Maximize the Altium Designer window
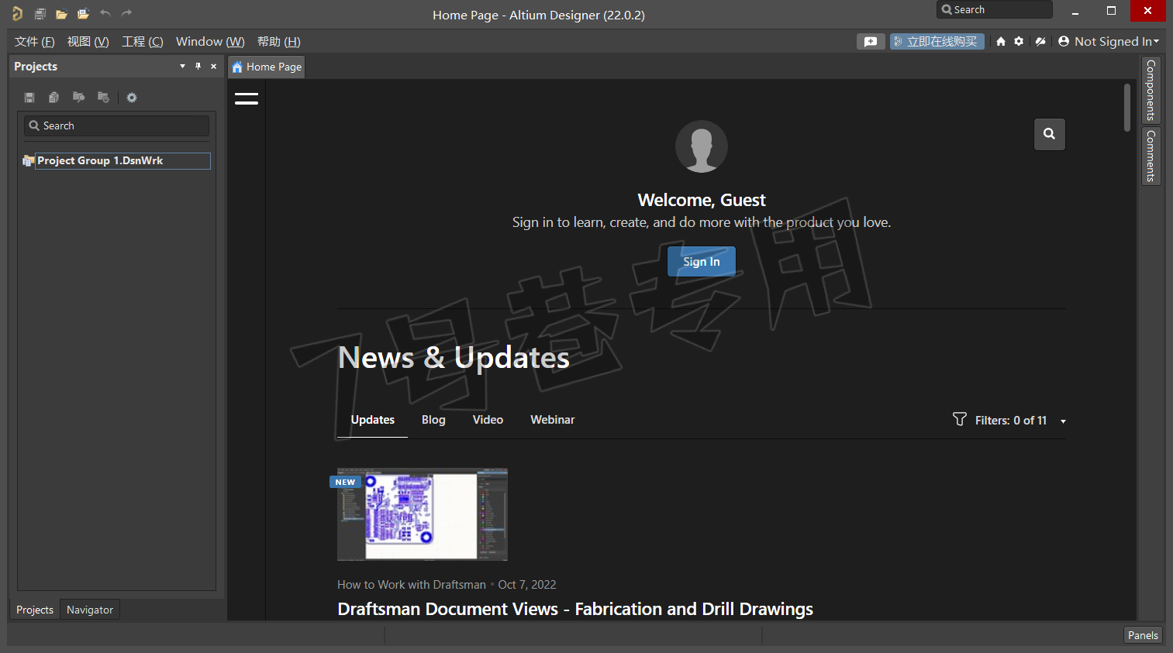This screenshot has width=1173, height=653. tap(1111, 11)
